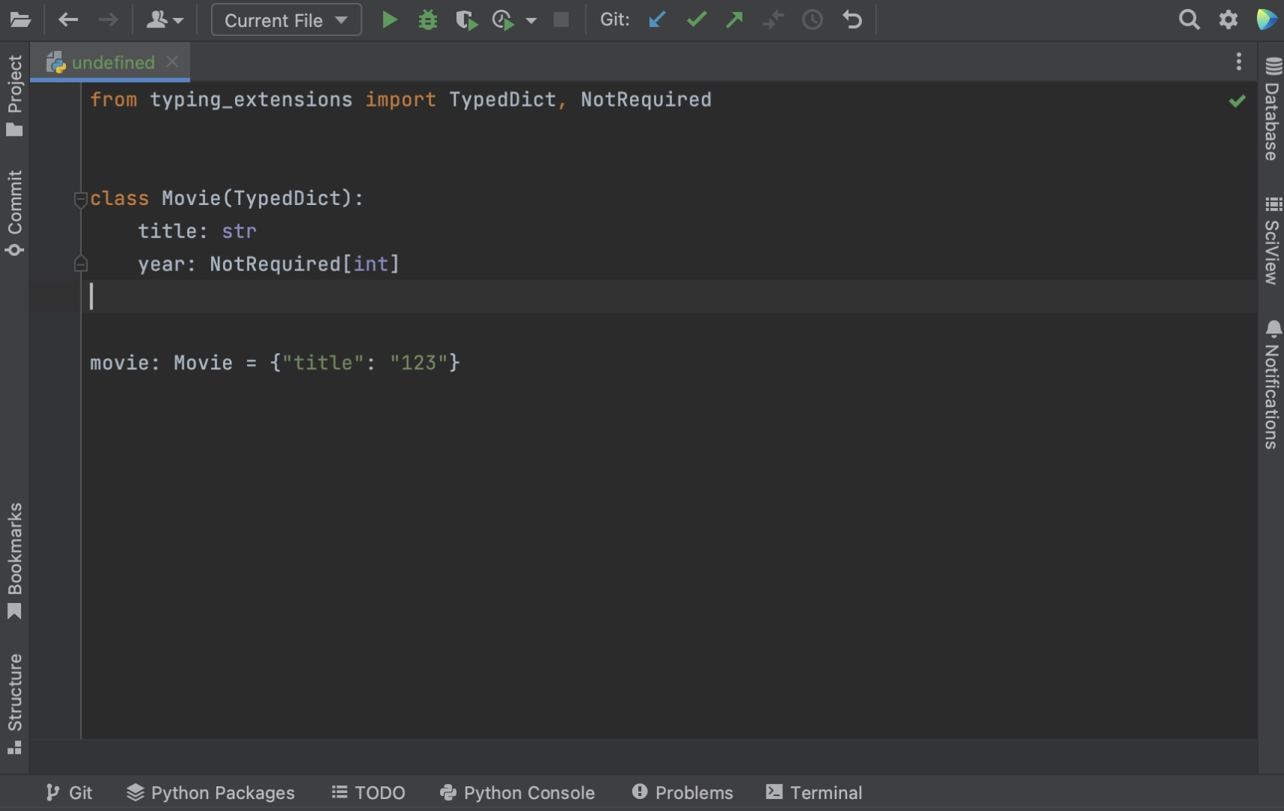
Task: Navigate back with the left arrow
Action: (x=68, y=20)
